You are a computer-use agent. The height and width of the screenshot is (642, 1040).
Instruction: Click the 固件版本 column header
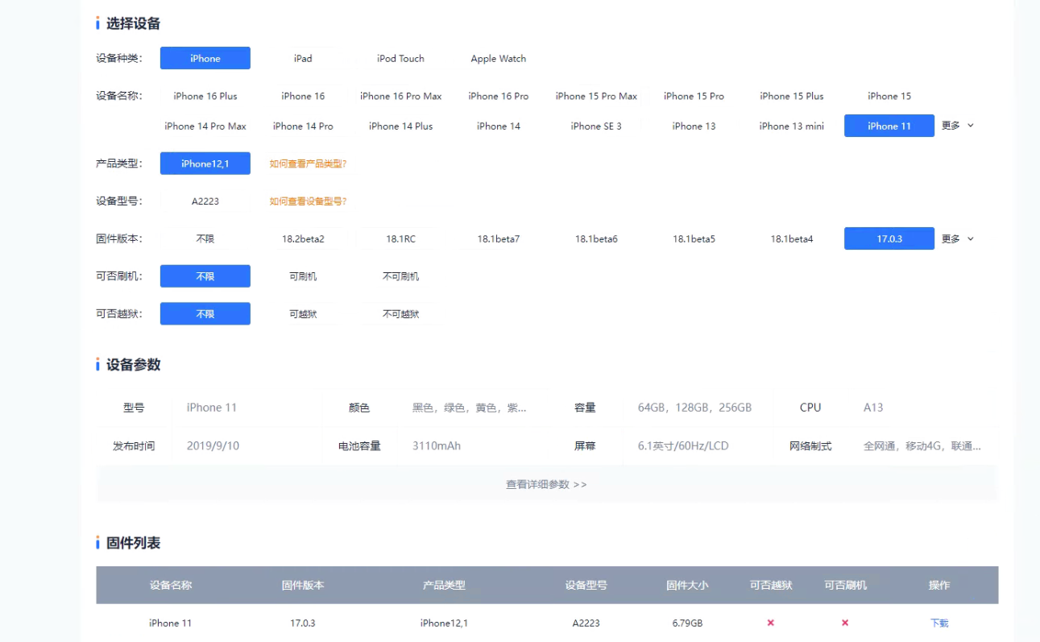[x=303, y=586]
